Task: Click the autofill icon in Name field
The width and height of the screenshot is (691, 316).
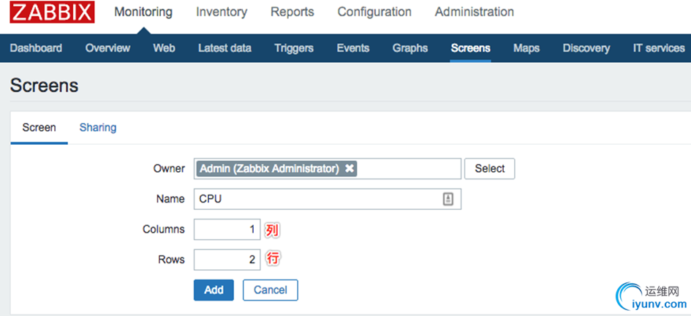Action: [448, 199]
